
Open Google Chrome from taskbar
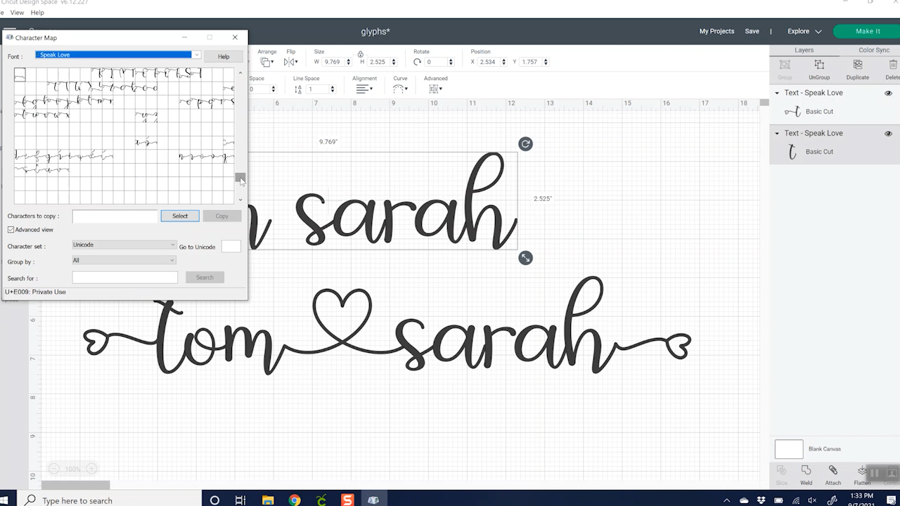pos(295,500)
